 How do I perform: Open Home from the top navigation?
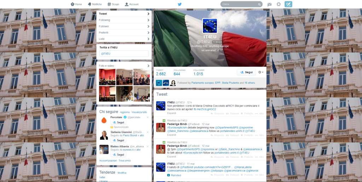point(76,4)
